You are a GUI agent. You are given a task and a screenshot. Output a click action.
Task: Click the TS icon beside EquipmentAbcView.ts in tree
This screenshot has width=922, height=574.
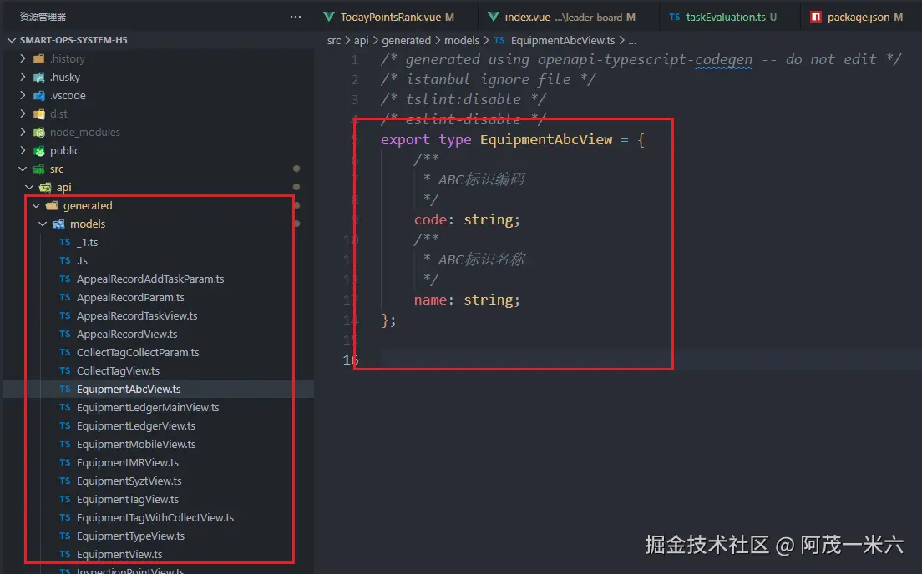point(64,389)
